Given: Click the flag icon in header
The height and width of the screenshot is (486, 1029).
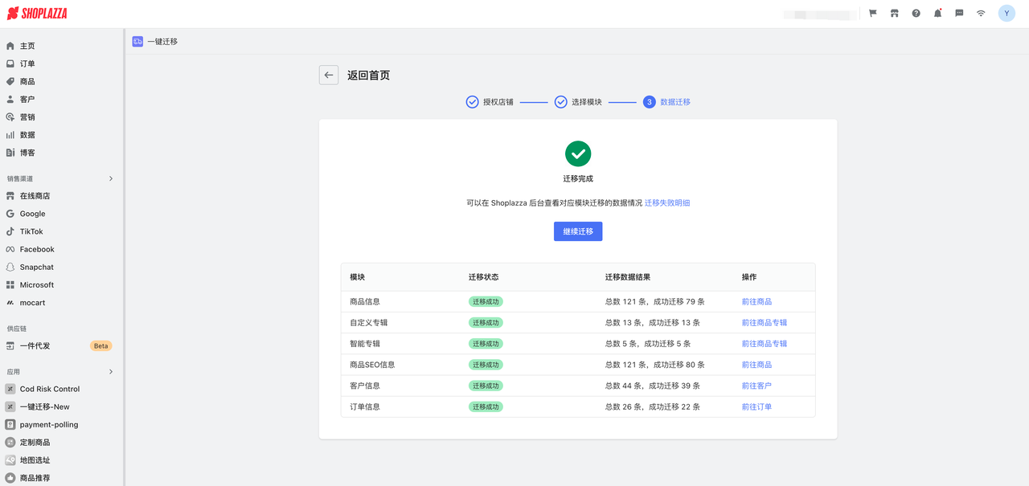Looking at the screenshot, I should 872,14.
